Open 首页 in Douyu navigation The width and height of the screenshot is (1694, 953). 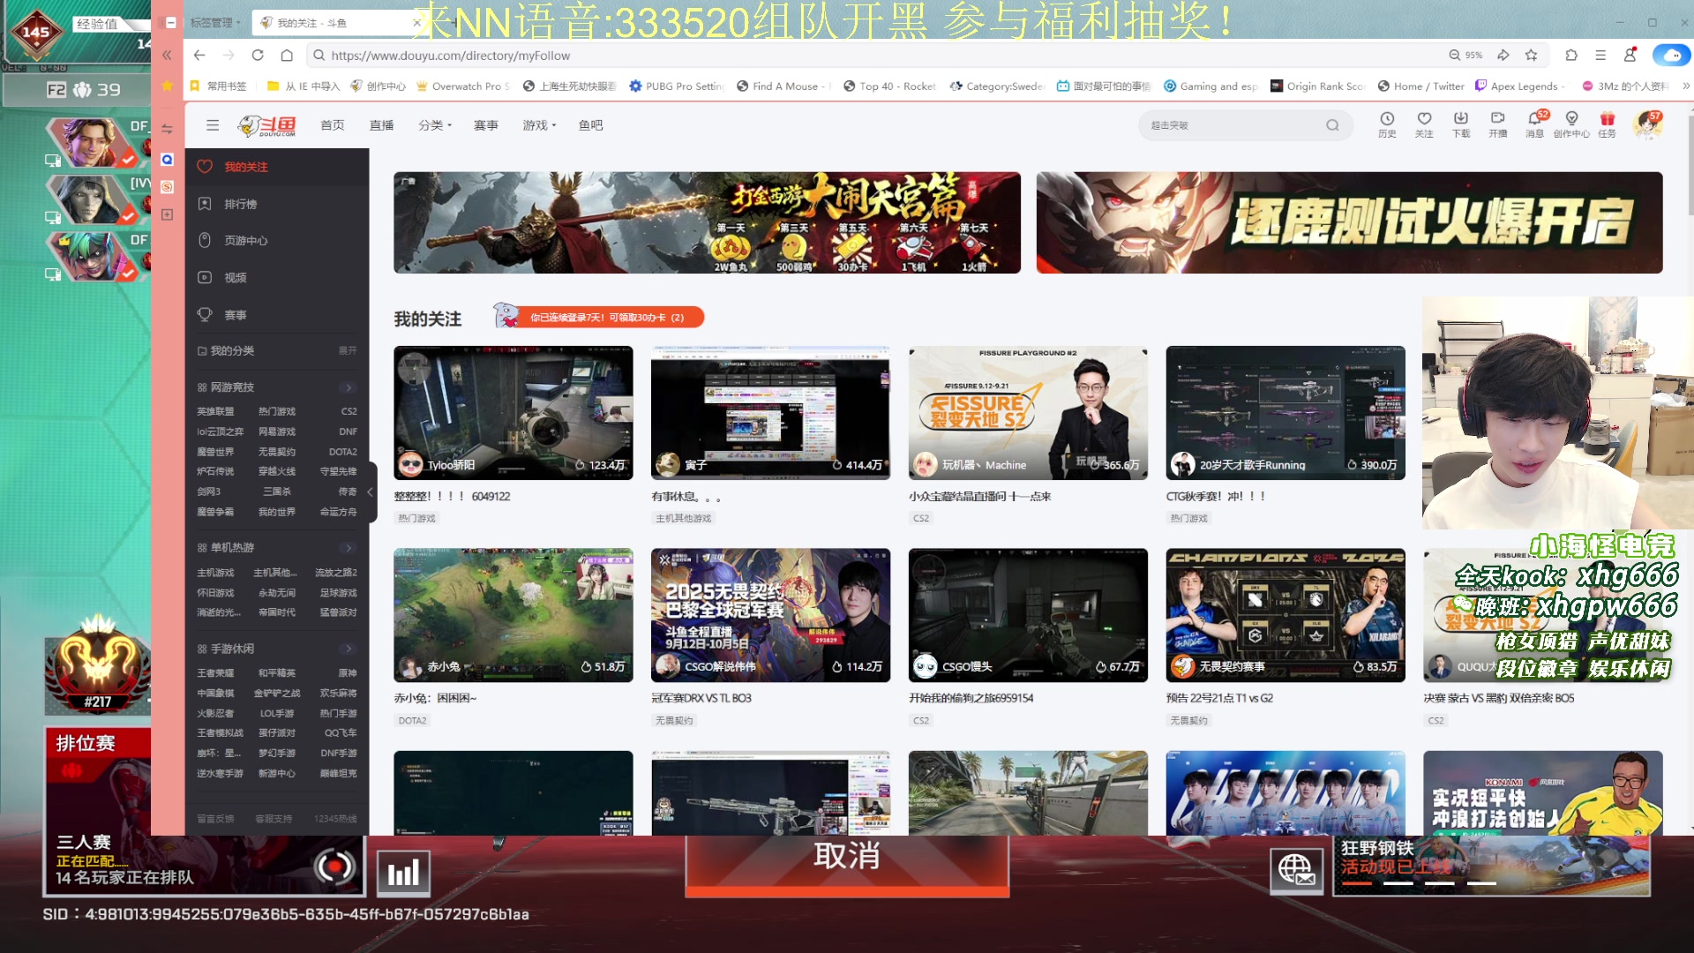click(x=332, y=125)
